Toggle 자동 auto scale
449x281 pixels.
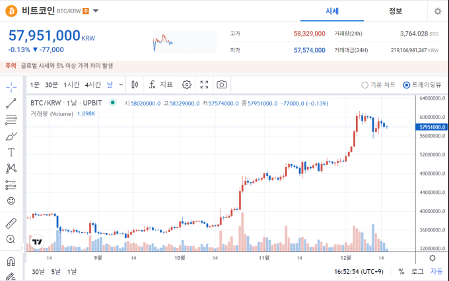(x=436, y=271)
